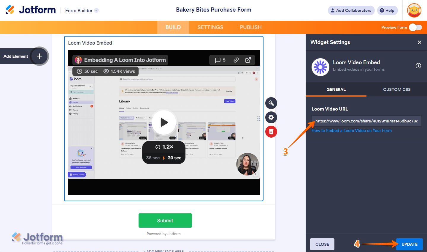Click the widget info icon

(x=418, y=66)
